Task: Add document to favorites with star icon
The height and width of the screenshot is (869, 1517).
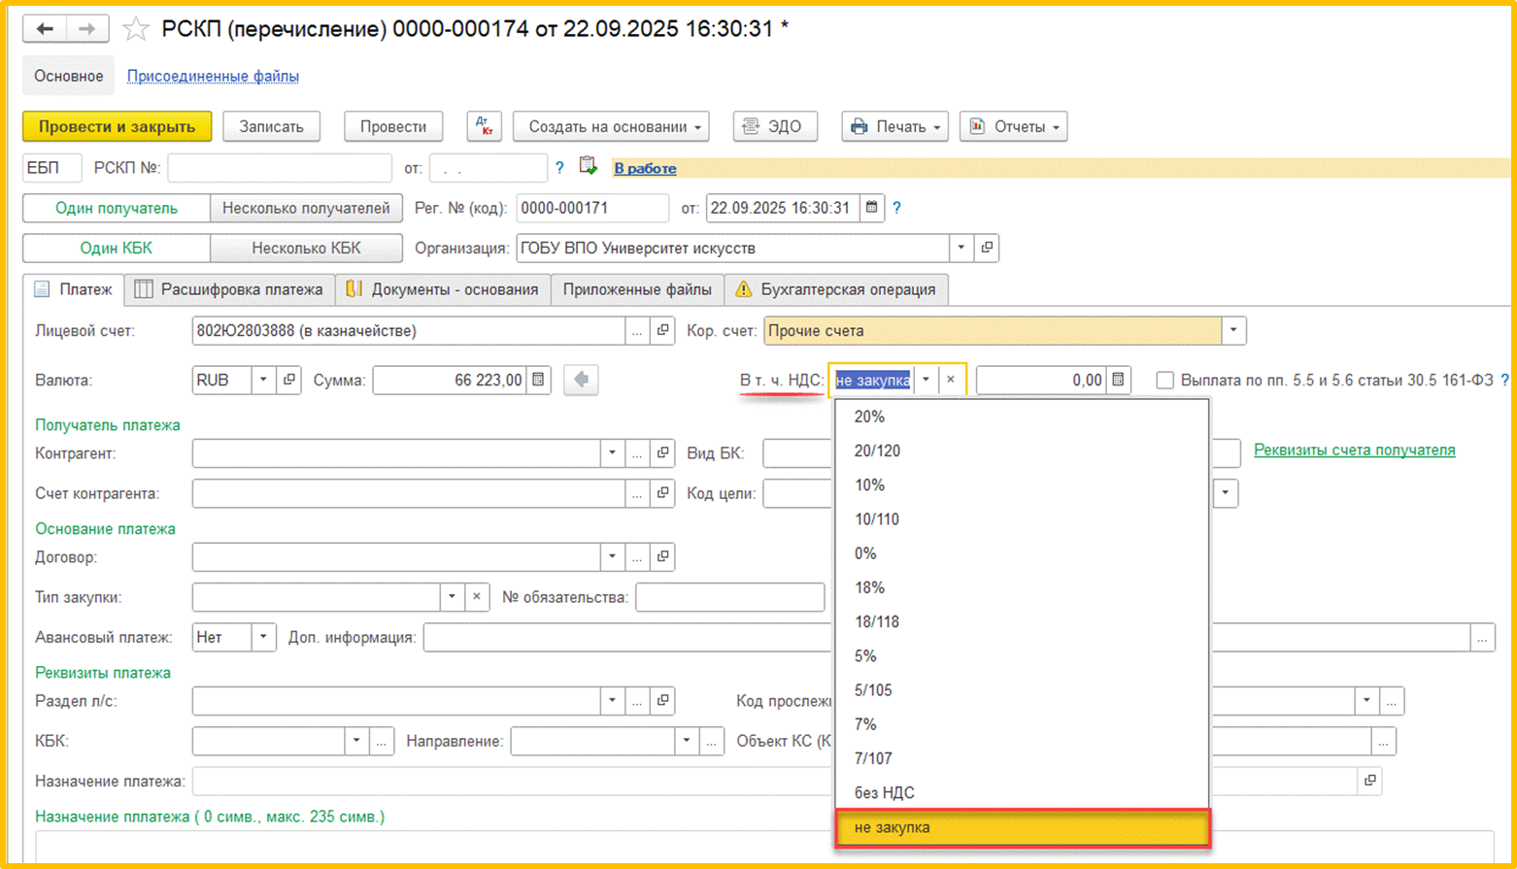Action: 136,29
